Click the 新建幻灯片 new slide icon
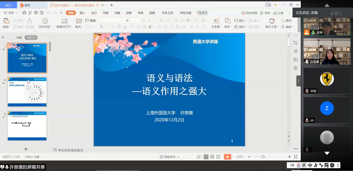The image size is (353, 171). click(x=65, y=21)
